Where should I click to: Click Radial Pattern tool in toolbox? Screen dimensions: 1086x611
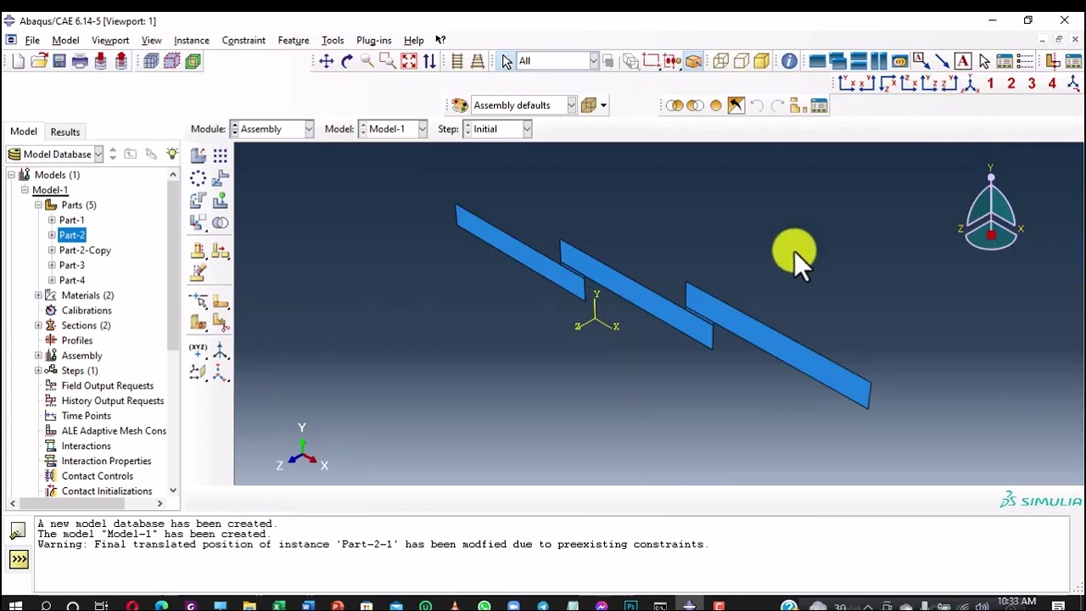(198, 177)
